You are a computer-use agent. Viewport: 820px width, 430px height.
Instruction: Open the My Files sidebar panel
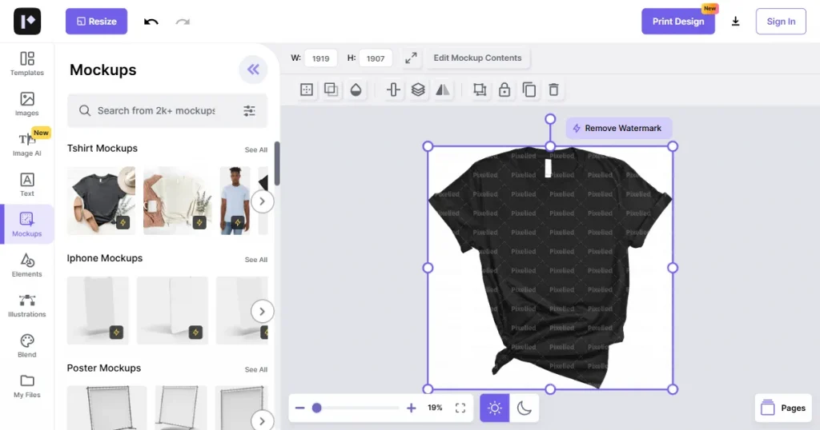(x=27, y=386)
